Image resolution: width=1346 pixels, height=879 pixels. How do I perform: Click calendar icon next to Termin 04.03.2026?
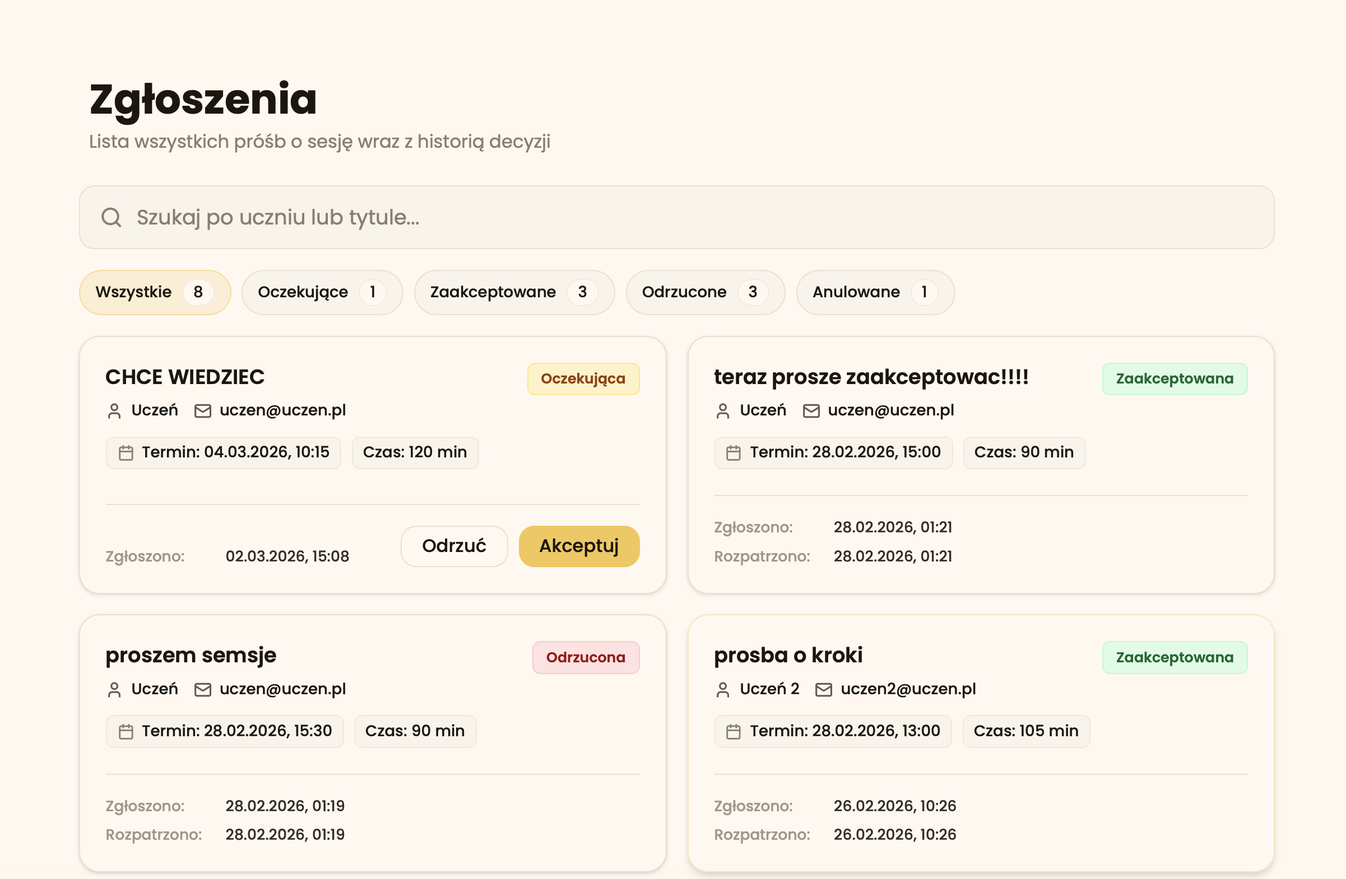(x=126, y=453)
